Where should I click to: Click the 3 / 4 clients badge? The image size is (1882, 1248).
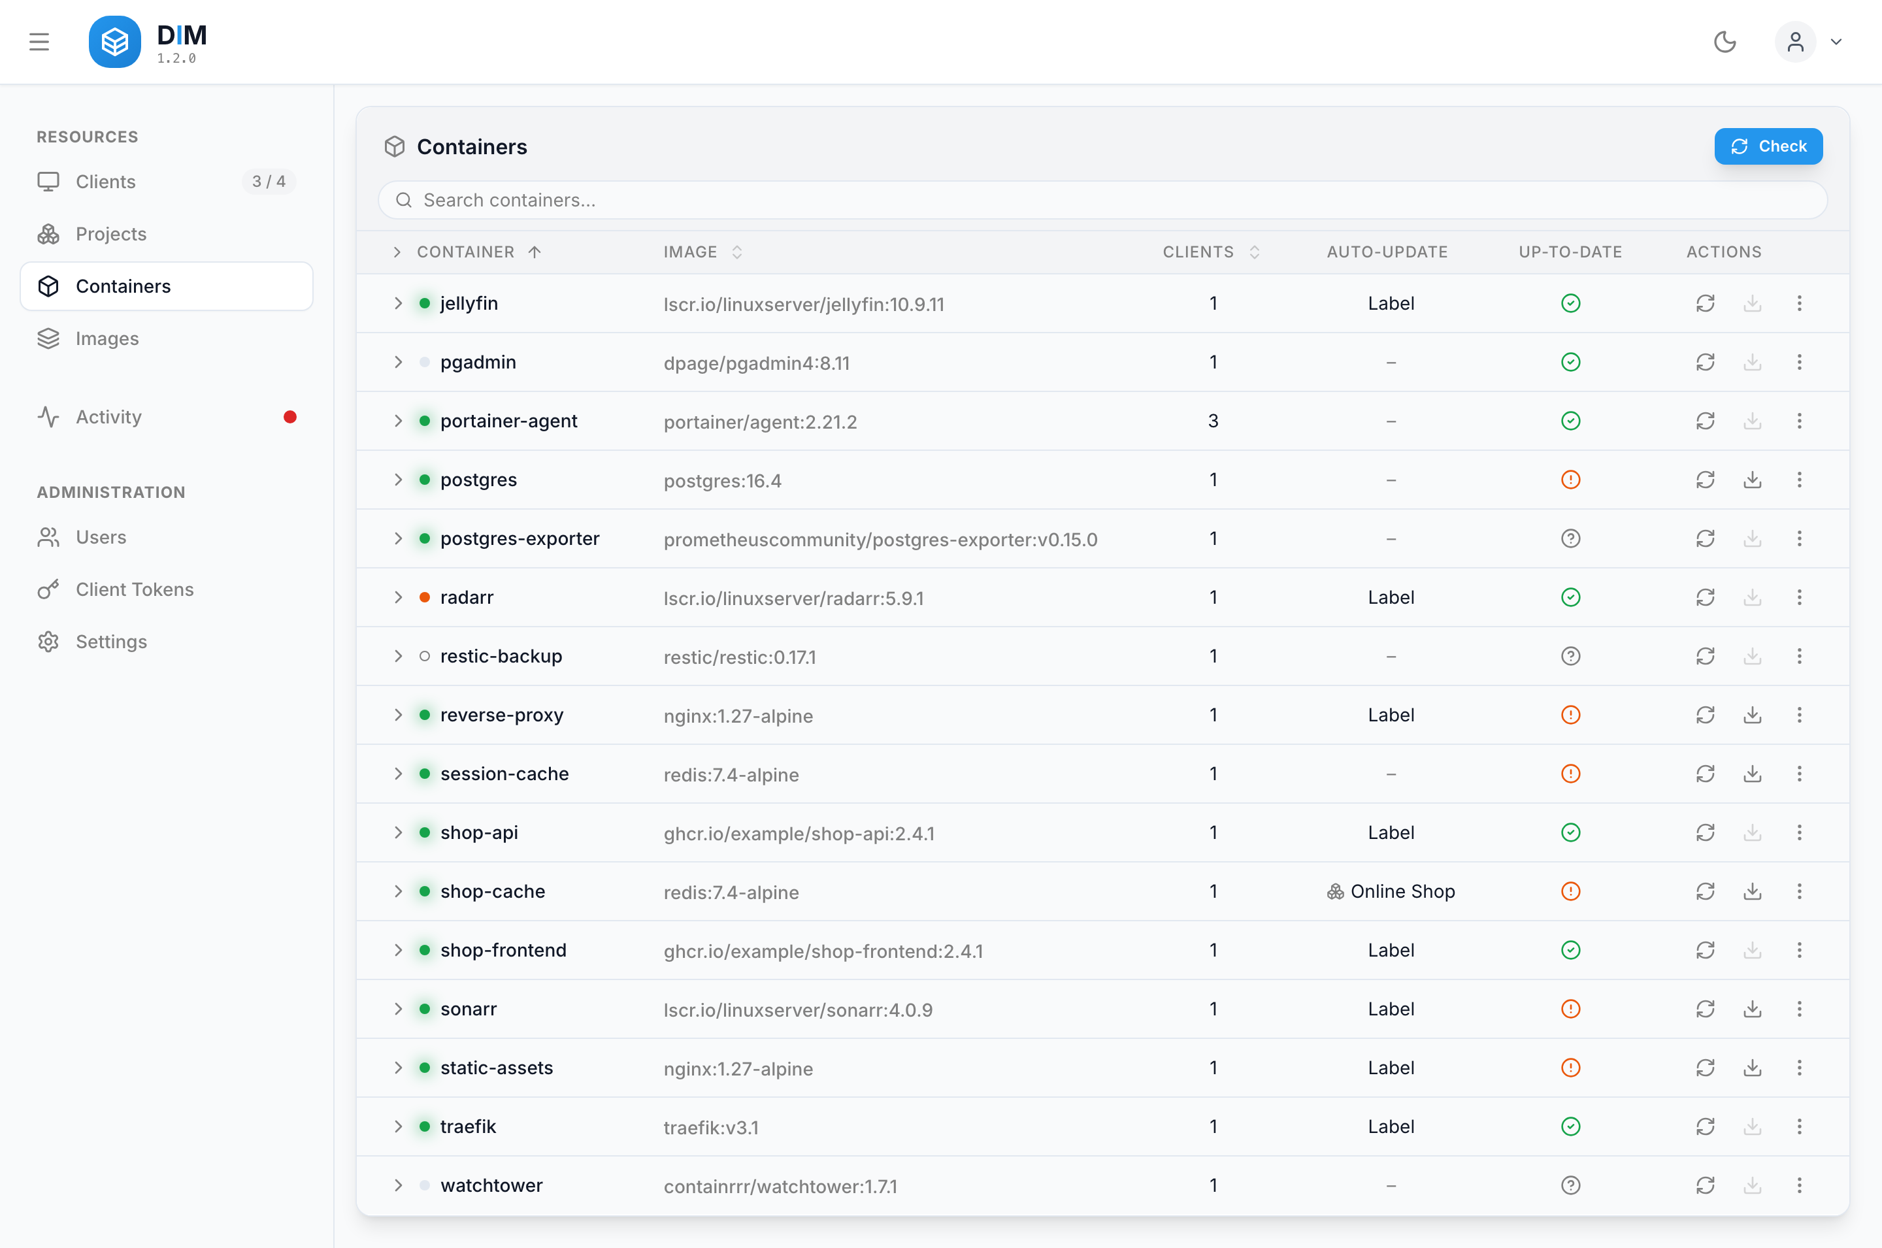click(x=269, y=182)
